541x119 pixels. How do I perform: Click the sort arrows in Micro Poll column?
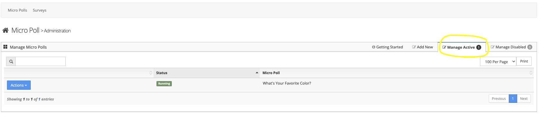(x=531, y=73)
